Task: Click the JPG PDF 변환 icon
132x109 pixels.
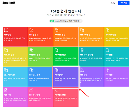Action: (x=107, y=30)
